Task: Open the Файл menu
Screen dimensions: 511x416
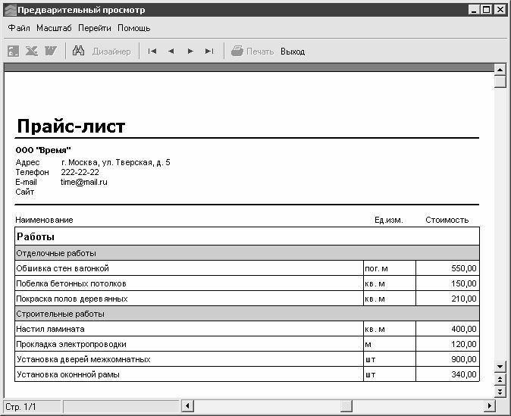Action: [19, 28]
